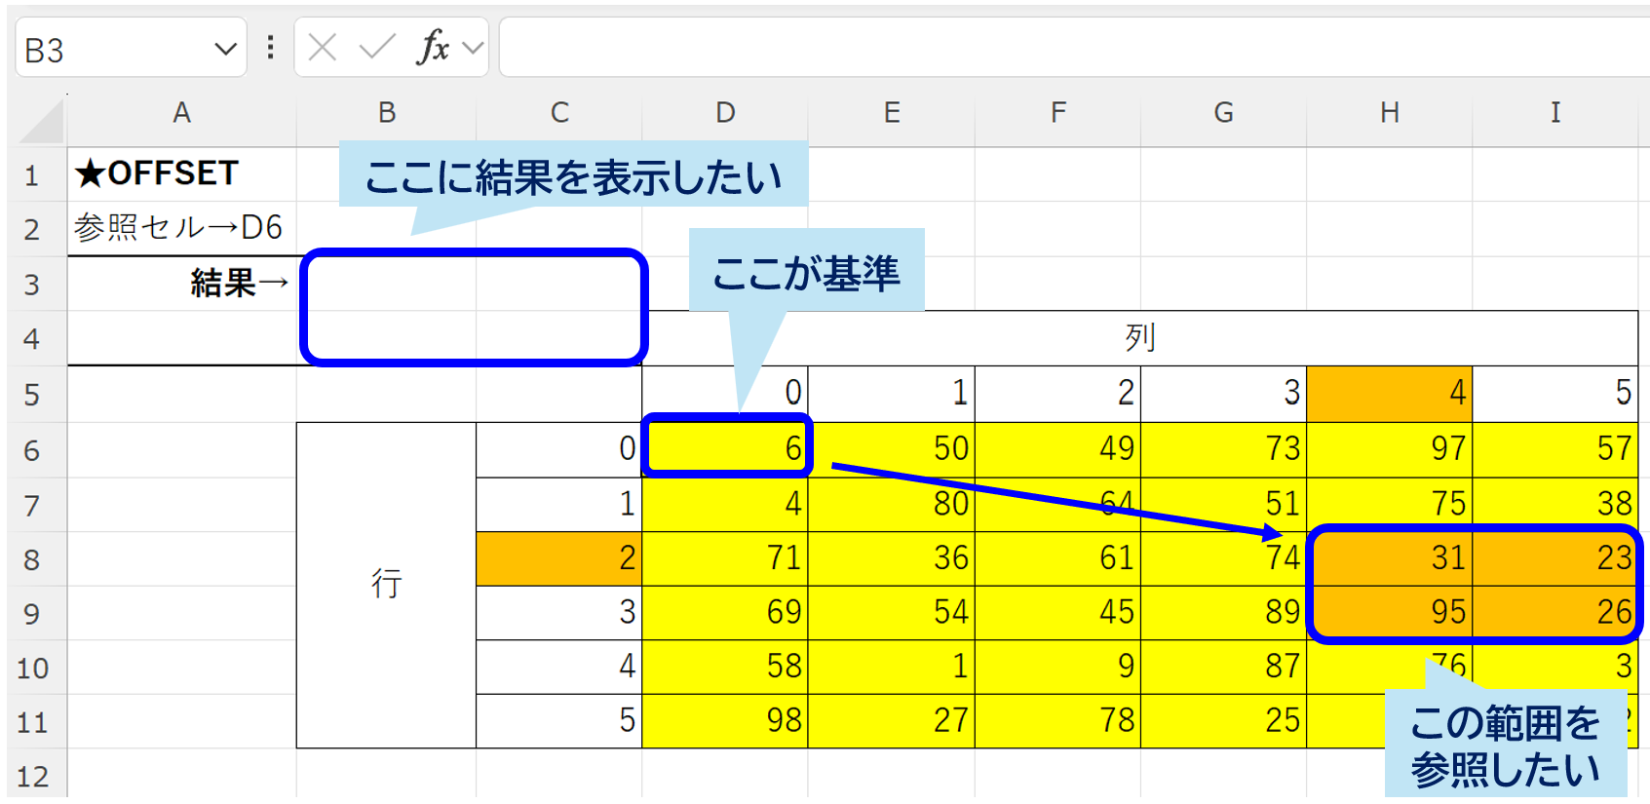Click the orange cell containing 31
This screenshot has width=1650, height=804.
(x=1390, y=557)
